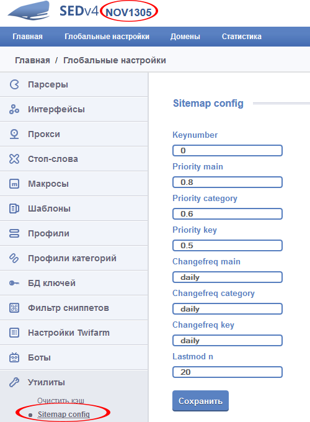
Task: Open the Глобальные настройки top menu
Action: 107,37
